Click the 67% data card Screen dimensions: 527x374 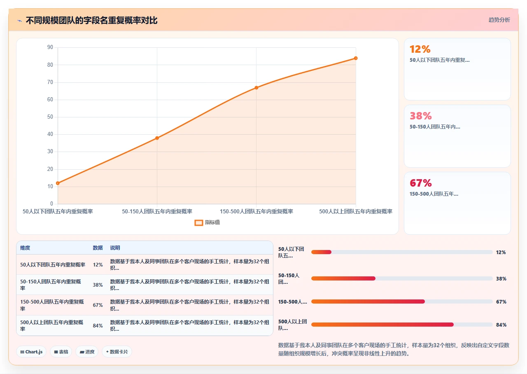pyautogui.click(x=457, y=203)
